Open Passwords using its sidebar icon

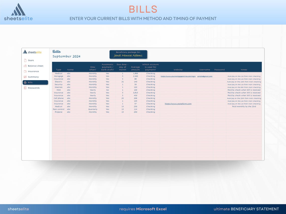(x=25, y=88)
